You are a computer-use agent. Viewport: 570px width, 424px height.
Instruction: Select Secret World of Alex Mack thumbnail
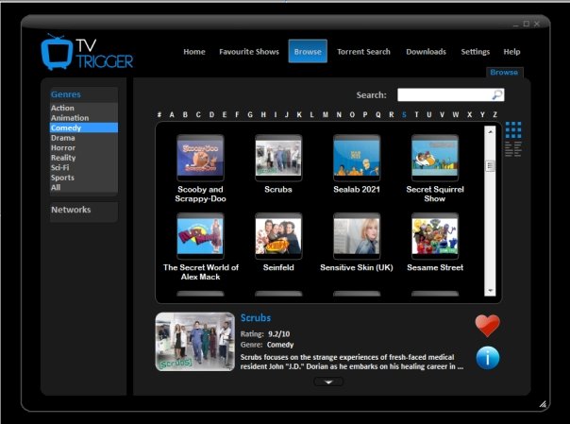(x=200, y=236)
